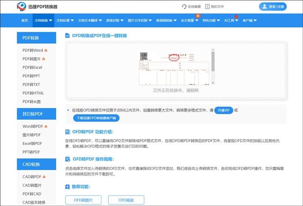Open CAD转图片 in sidebar
This screenshot has height=206, width=303.
coord(32,185)
